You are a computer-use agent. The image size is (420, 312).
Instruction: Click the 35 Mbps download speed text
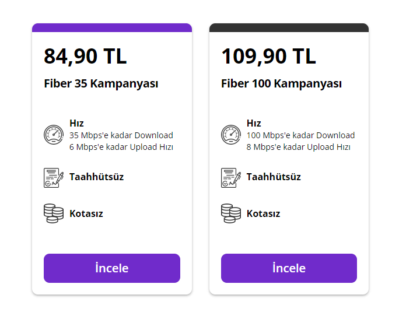[x=121, y=135]
